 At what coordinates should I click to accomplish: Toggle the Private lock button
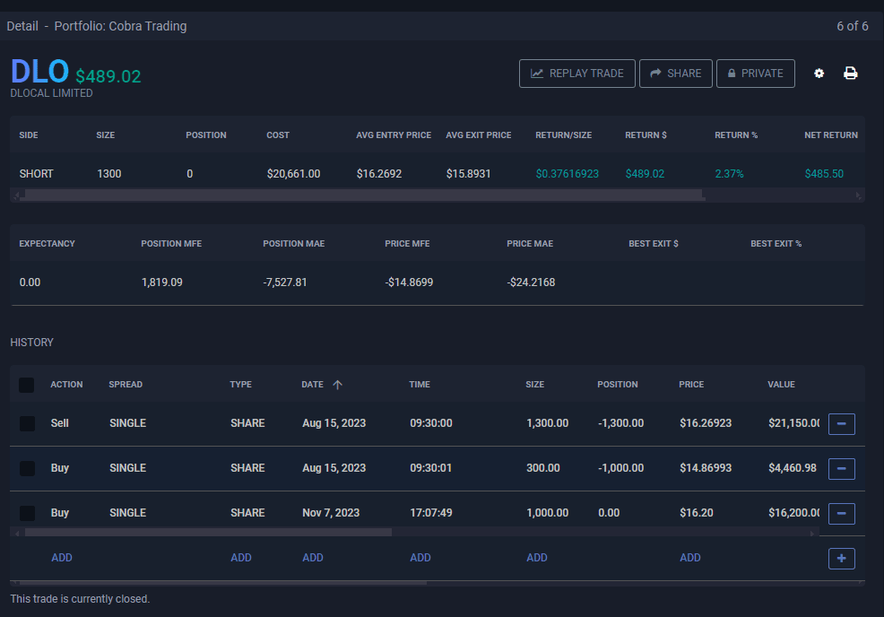755,74
